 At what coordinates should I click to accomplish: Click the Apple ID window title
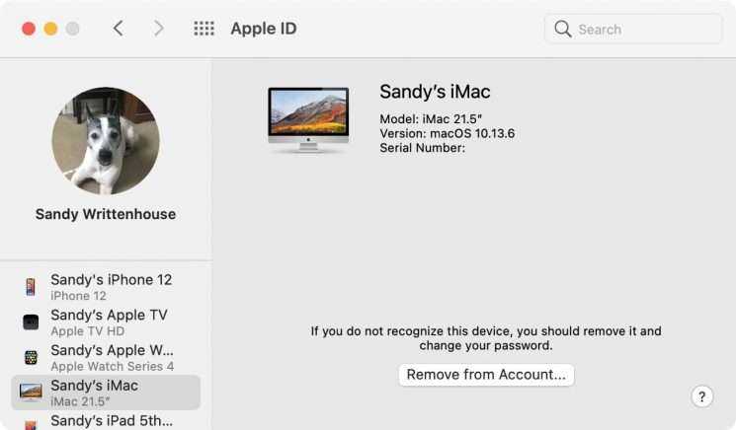[x=264, y=29]
